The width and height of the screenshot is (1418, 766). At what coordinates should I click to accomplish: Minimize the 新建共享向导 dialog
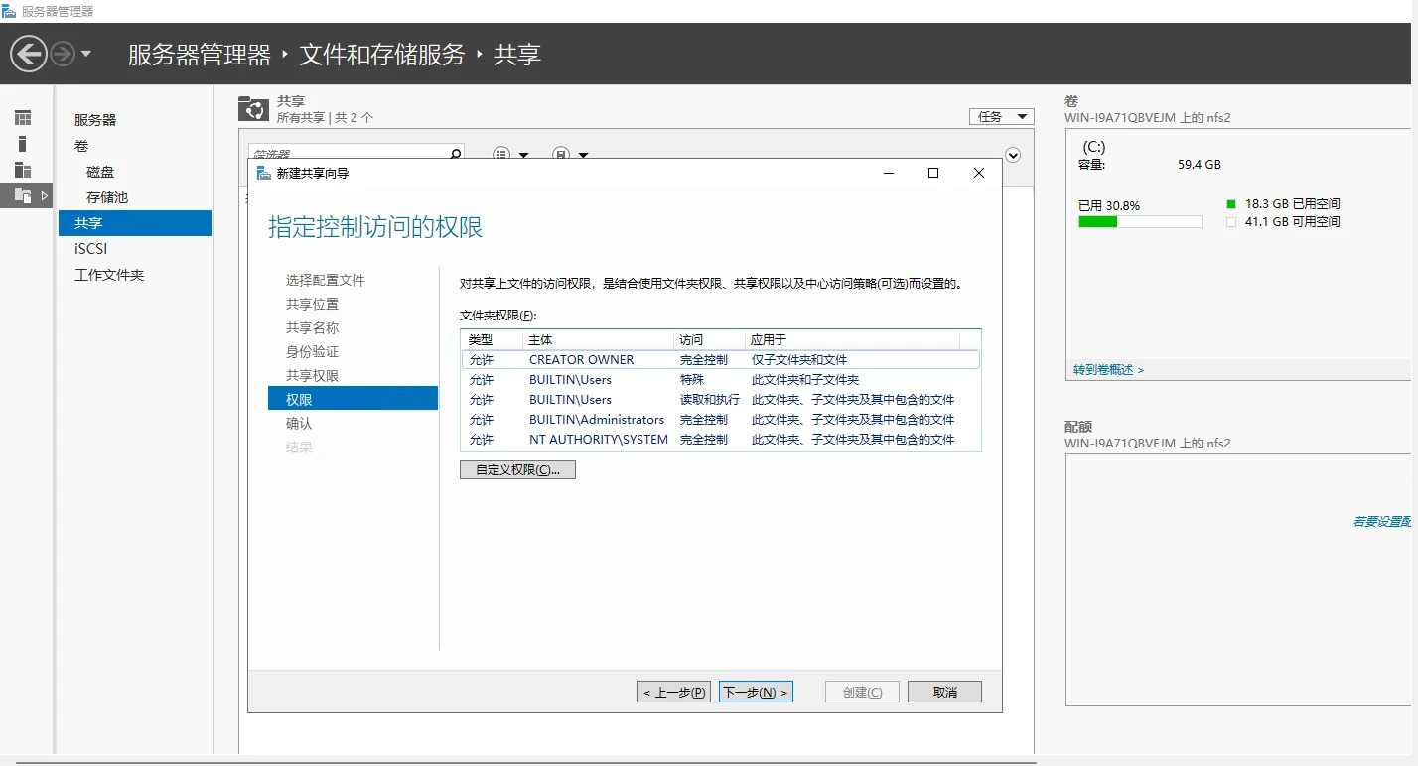tap(888, 173)
